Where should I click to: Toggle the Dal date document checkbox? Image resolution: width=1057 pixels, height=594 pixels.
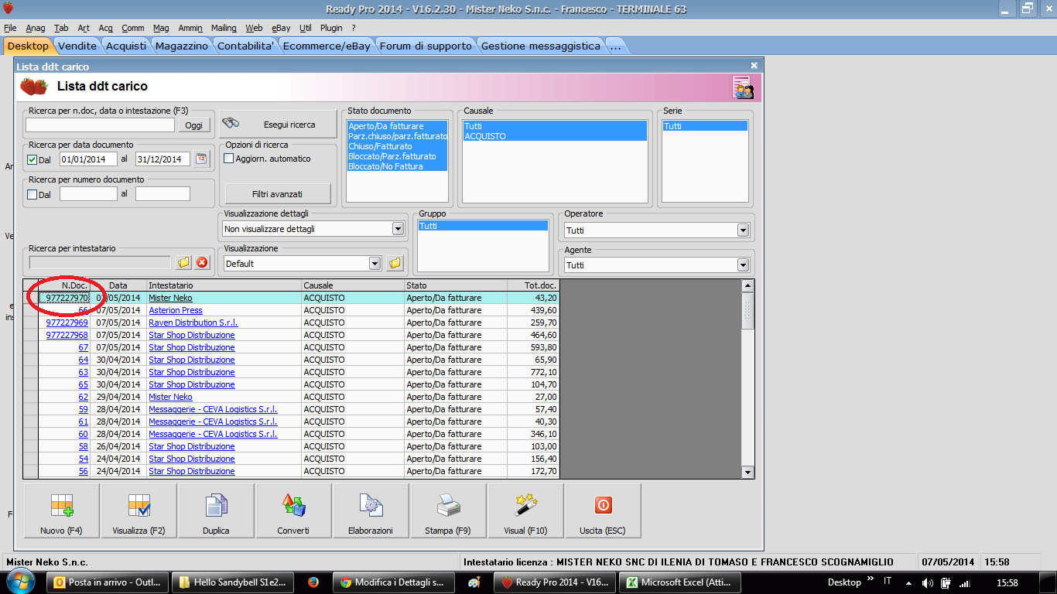coord(32,159)
